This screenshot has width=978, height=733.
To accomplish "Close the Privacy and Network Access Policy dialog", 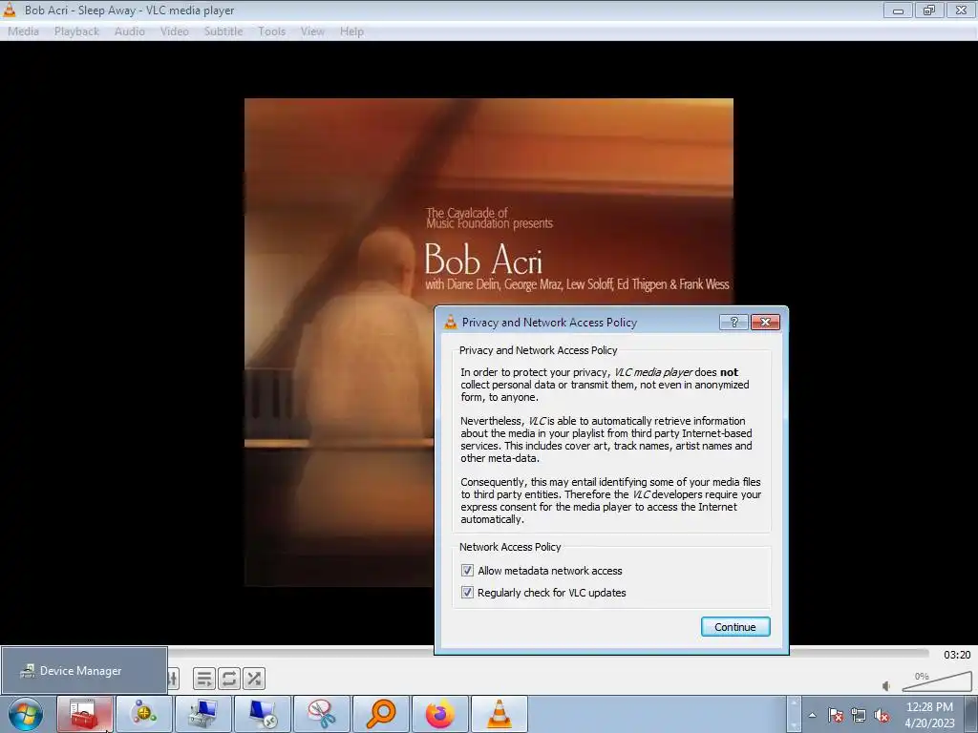I will pyautogui.click(x=765, y=322).
